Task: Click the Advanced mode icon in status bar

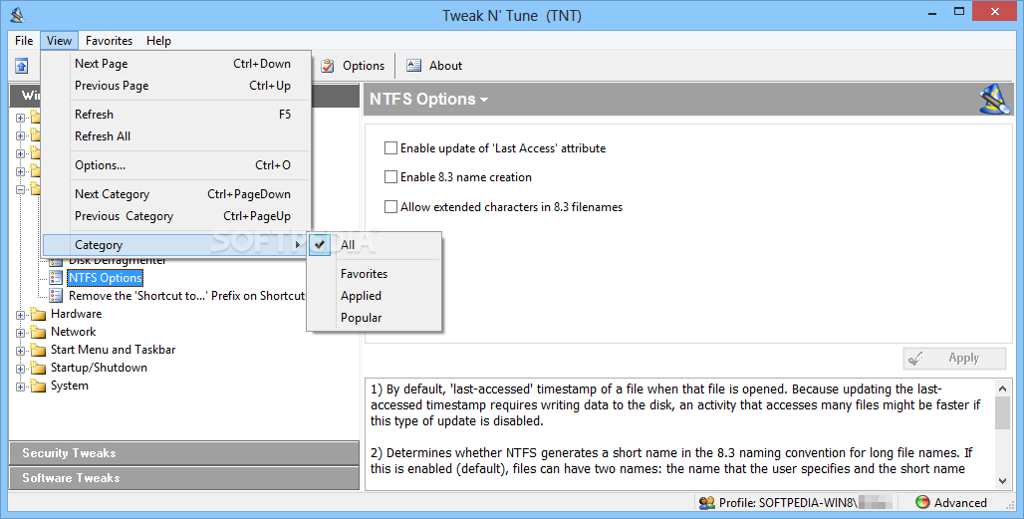Action: [922, 503]
